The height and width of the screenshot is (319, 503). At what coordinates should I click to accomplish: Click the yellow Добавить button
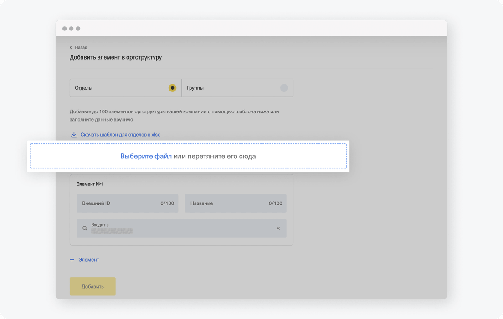tap(92, 286)
